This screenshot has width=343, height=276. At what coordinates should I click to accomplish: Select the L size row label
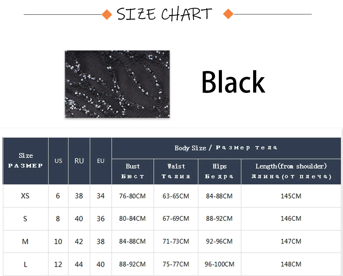pyautogui.click(x=25, y=264)
